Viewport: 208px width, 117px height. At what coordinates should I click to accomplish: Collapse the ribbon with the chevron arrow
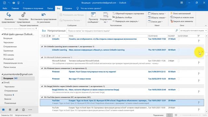(x=206, y=25)
